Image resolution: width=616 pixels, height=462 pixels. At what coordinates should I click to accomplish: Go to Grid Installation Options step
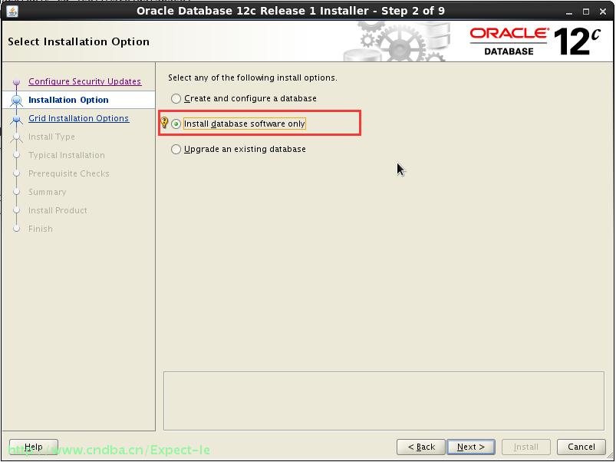78,118
